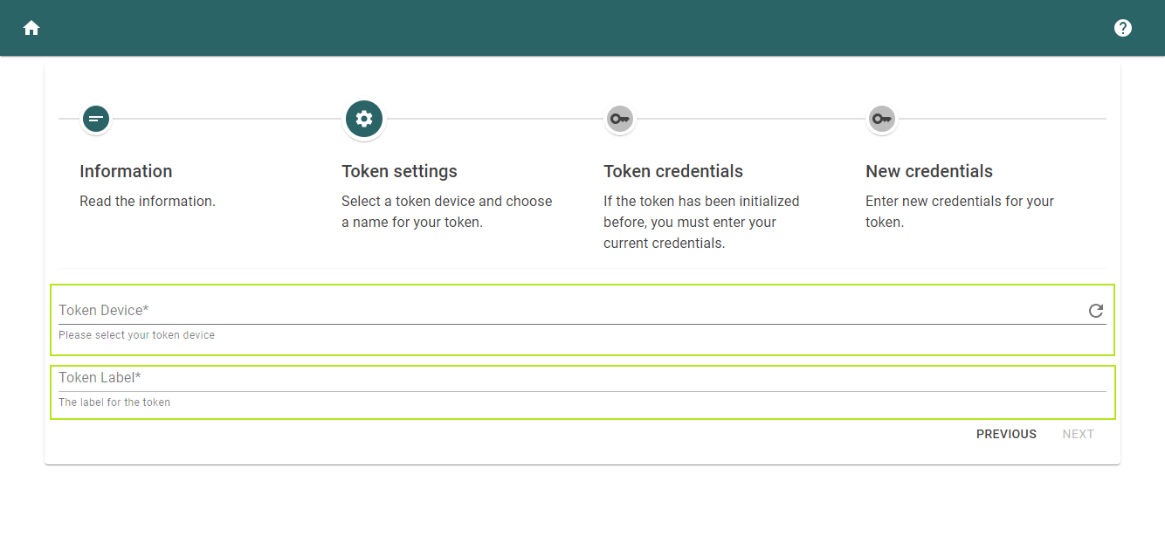Open help with the question mark icon
1165x536 pixels.
click(1123, 28)
